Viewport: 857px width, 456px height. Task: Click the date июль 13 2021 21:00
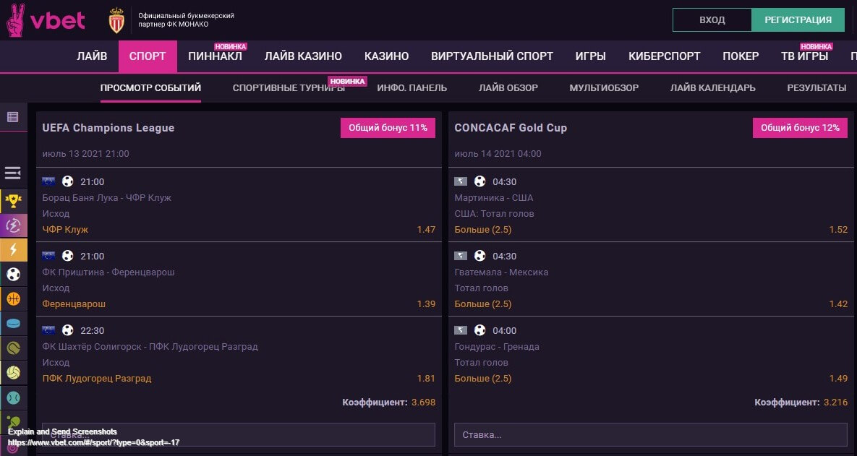tap(86, 153)
